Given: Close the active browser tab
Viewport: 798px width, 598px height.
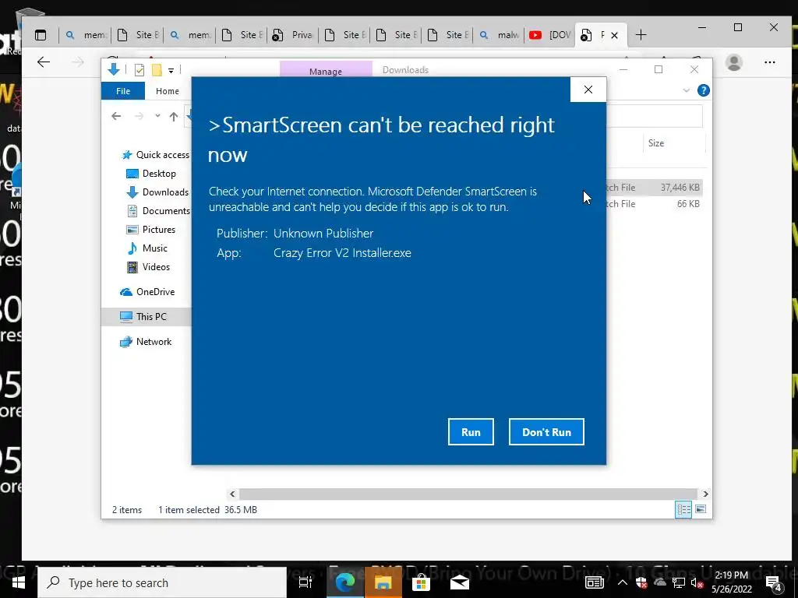Looking at the screenshot, I should tap(614, 36).
